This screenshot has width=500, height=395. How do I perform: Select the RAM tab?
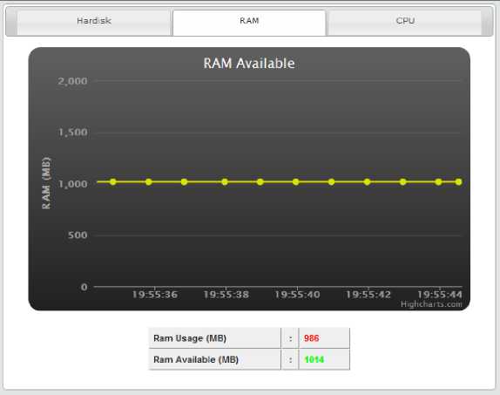[x=249, y=22]
